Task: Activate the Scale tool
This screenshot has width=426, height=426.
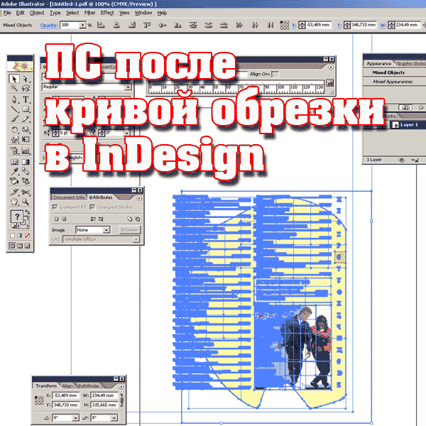Action: 26,130
